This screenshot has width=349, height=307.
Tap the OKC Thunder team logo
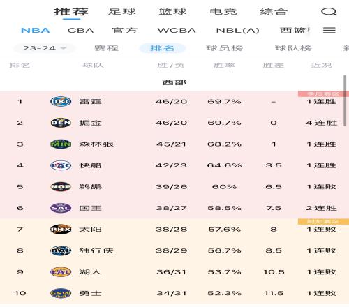click(x=61, y=101)
